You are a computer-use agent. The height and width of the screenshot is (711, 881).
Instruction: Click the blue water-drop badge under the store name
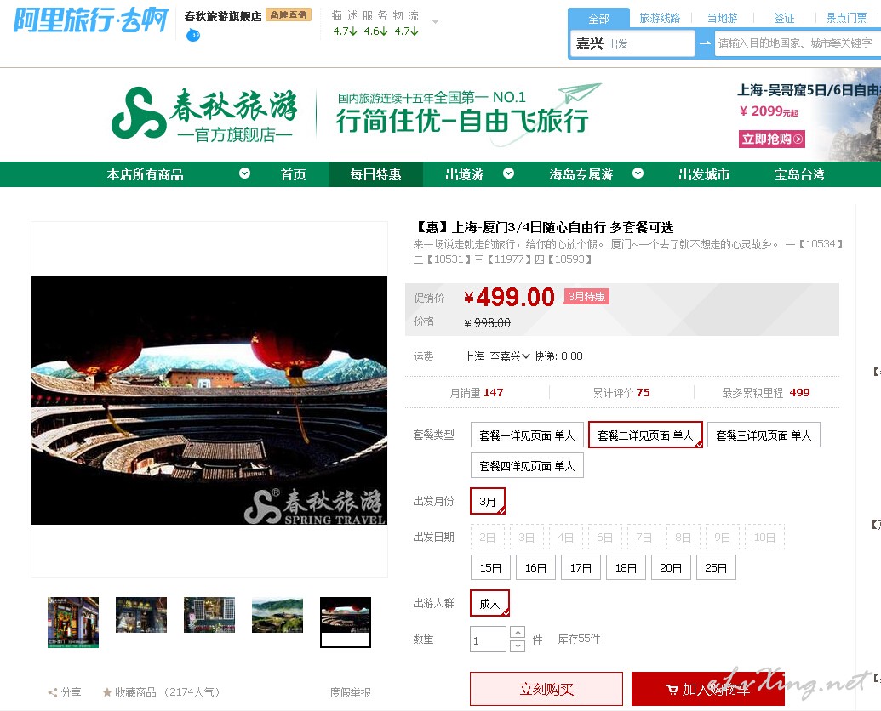[192, 36]
